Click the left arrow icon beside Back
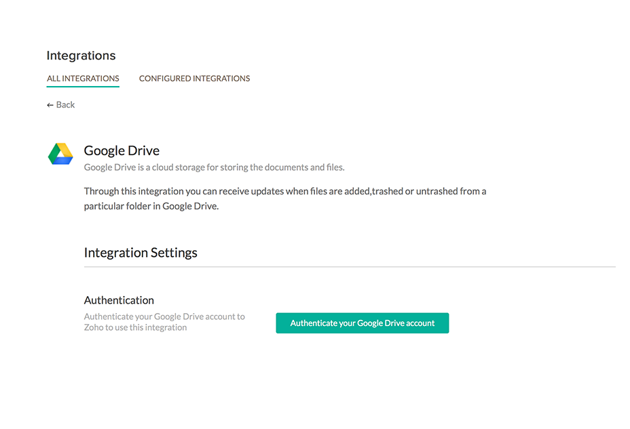The height and width of the screenshot is (429, 630). 50,105
